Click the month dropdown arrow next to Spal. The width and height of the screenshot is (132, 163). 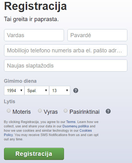(46, 90)
